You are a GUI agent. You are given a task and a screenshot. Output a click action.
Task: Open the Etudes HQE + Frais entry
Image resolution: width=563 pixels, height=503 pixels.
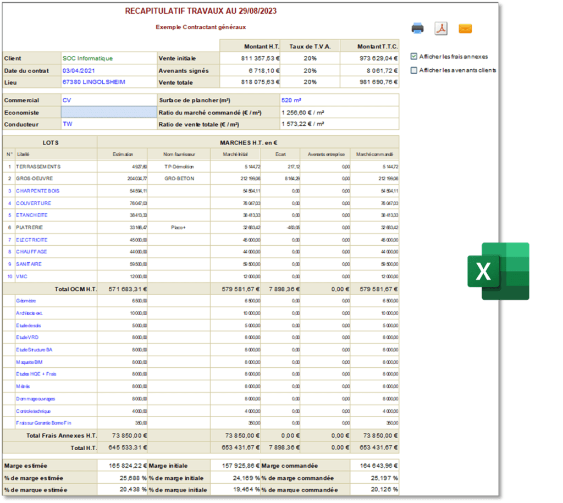pos(36,374)
